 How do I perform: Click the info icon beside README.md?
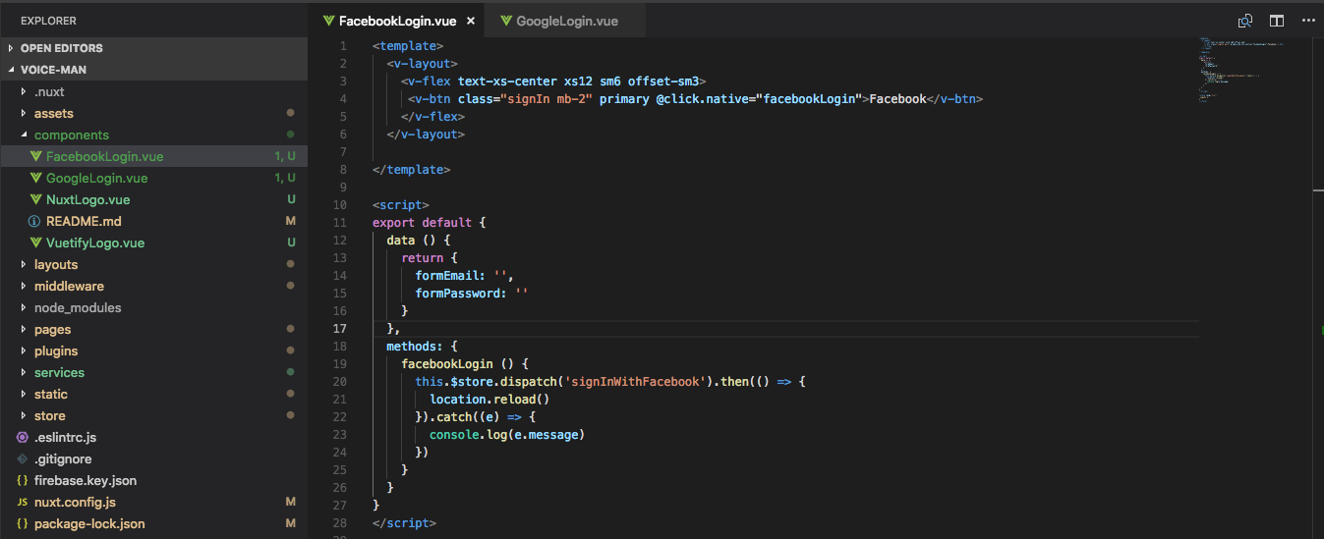point(34,222)
